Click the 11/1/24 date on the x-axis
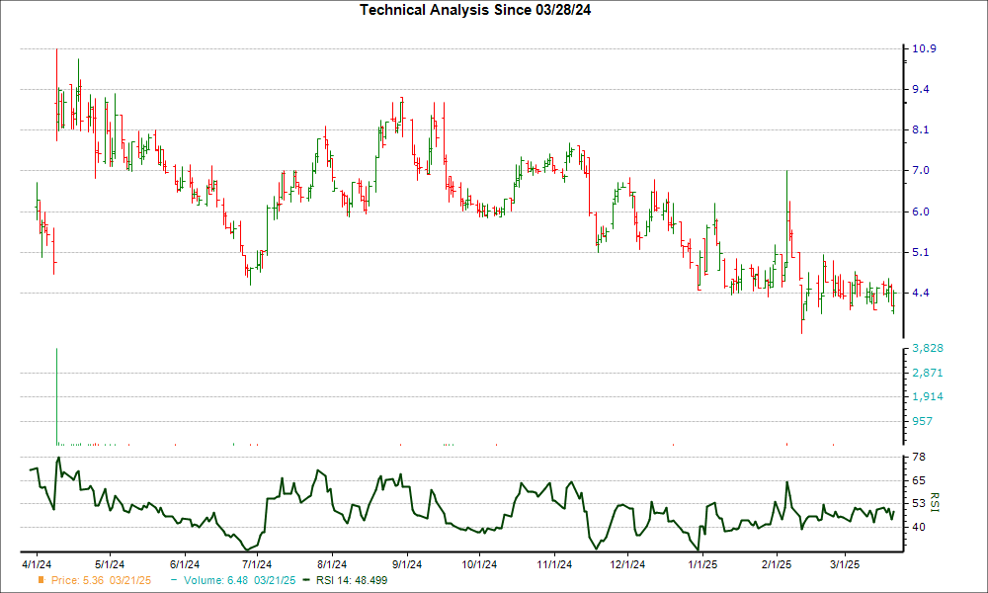The image size is (988, 593). click(554, 564)
